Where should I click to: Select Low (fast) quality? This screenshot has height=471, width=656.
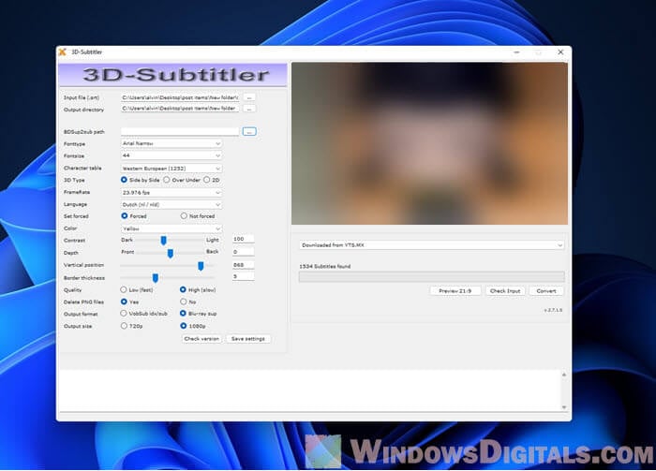pos(124,289)
